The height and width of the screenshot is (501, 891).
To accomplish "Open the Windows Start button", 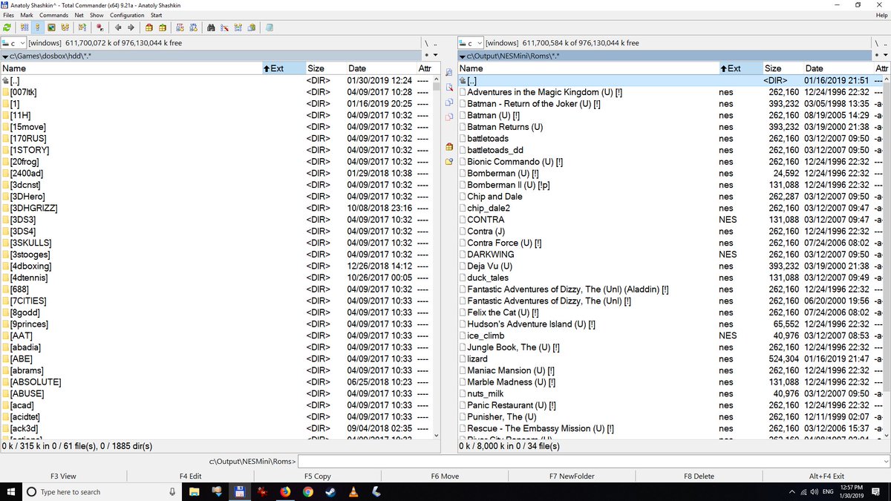I will (x=10, y=491).
